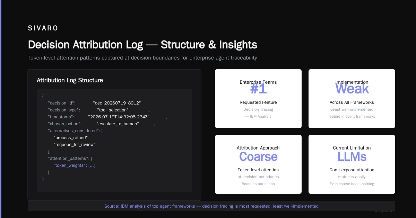The image size is (416, 218).
Task: Click the "token_weights" line
Action: click(74, 165)
